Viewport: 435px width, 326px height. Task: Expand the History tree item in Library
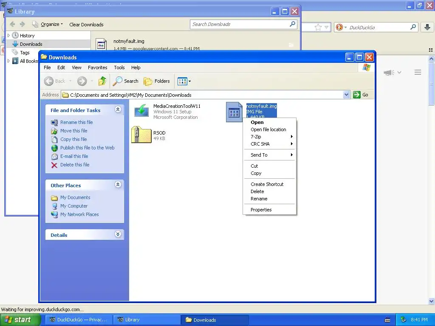coord(8,36)
